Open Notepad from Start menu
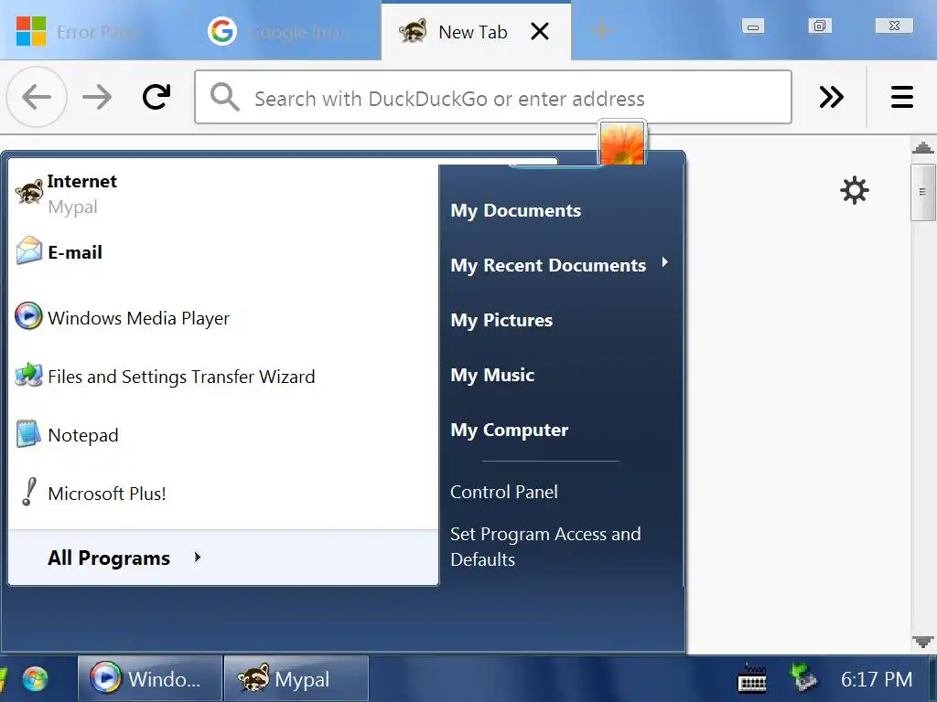 click(223, 434)
